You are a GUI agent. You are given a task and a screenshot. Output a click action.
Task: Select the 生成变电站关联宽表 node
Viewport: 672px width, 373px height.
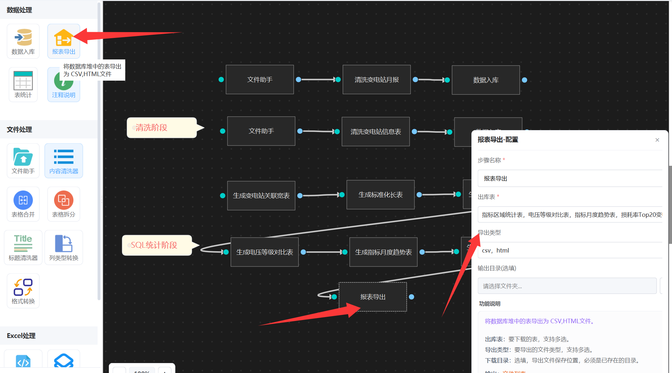pyautogui.click(x=261, y=196)
